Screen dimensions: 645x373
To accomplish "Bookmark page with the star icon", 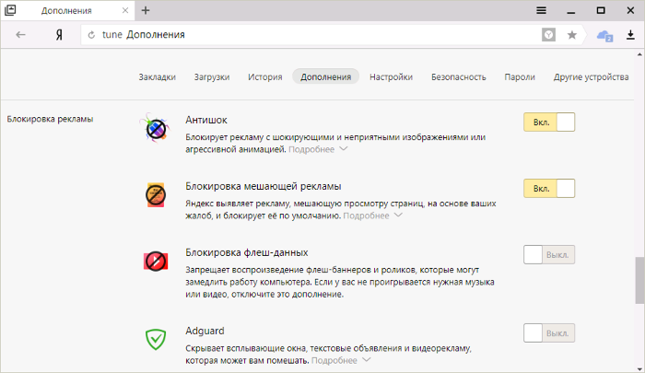I will 572,35.
